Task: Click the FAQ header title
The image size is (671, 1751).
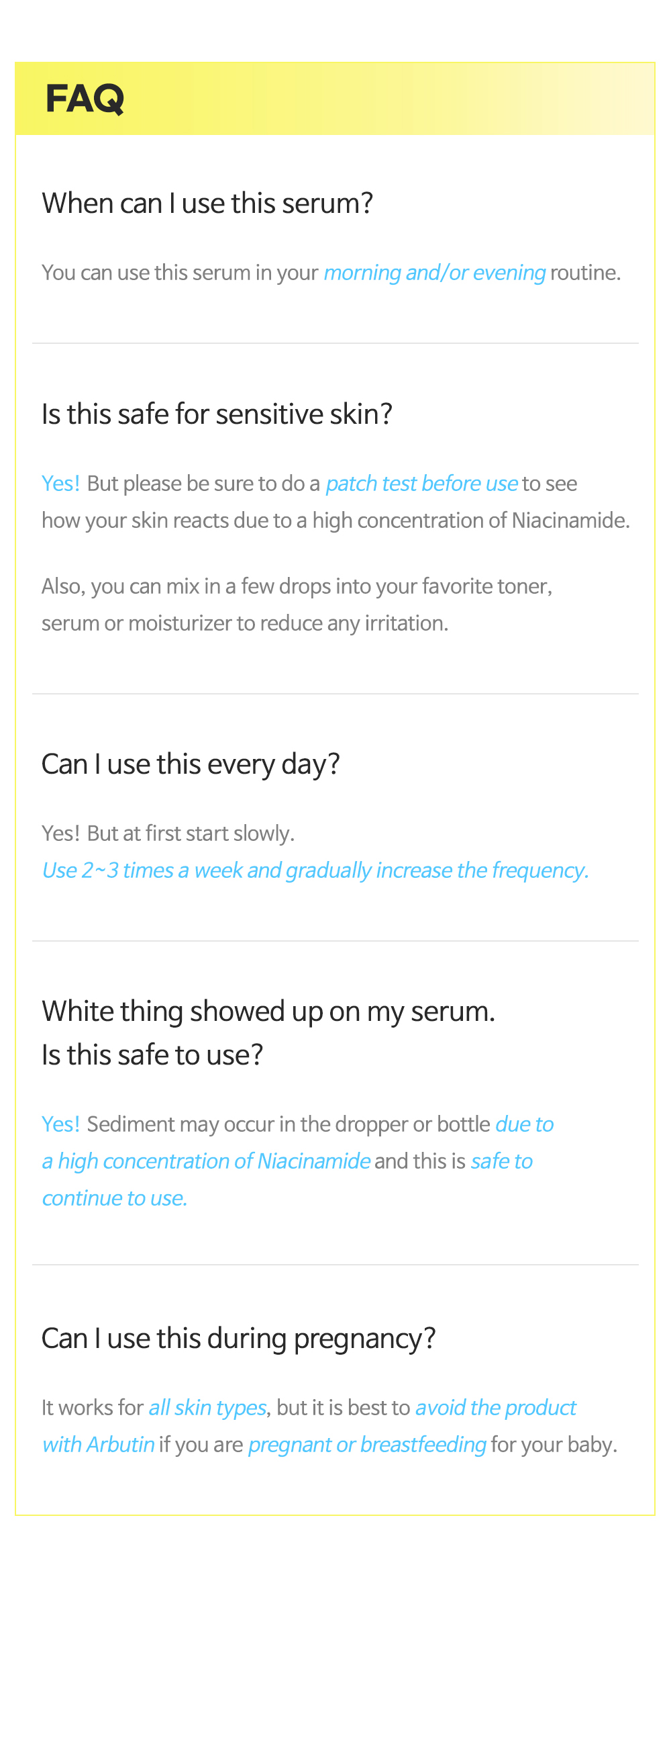Action: 85,99
